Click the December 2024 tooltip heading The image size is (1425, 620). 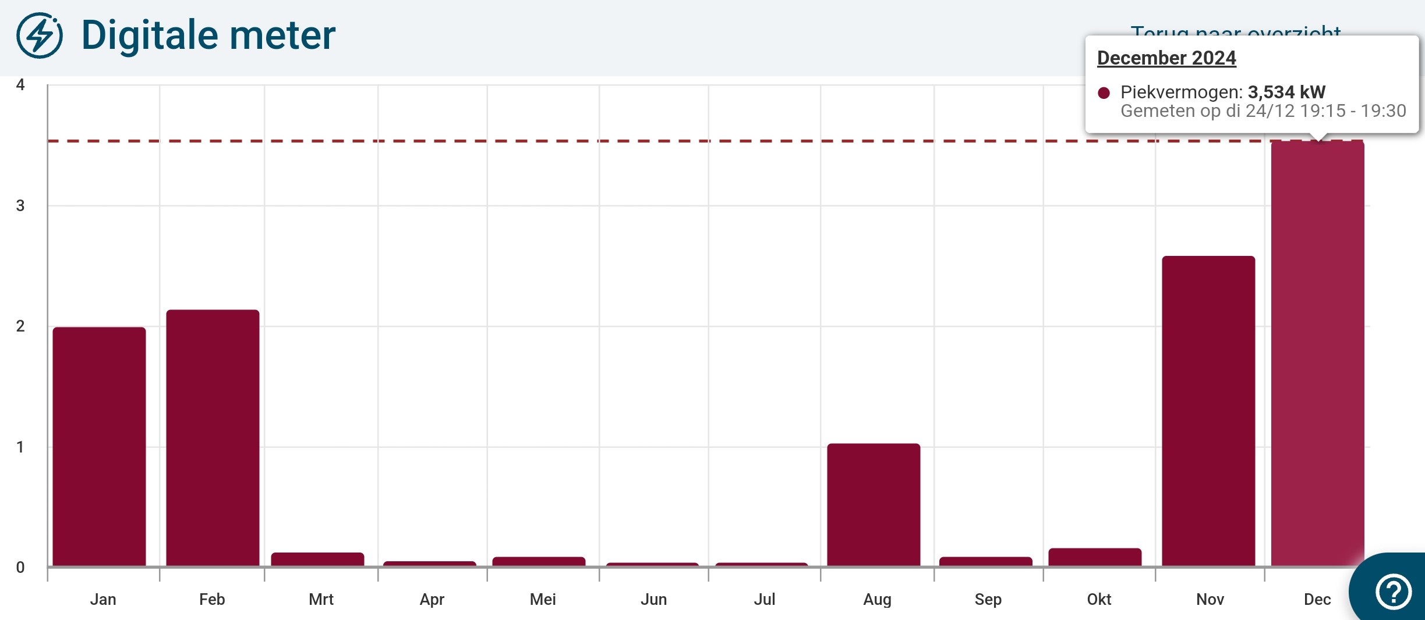[x=1166, y=58]
